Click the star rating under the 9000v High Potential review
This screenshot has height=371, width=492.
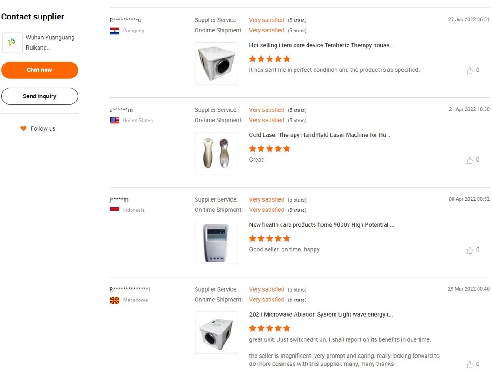pyautogui.click(x=269, y=238)
